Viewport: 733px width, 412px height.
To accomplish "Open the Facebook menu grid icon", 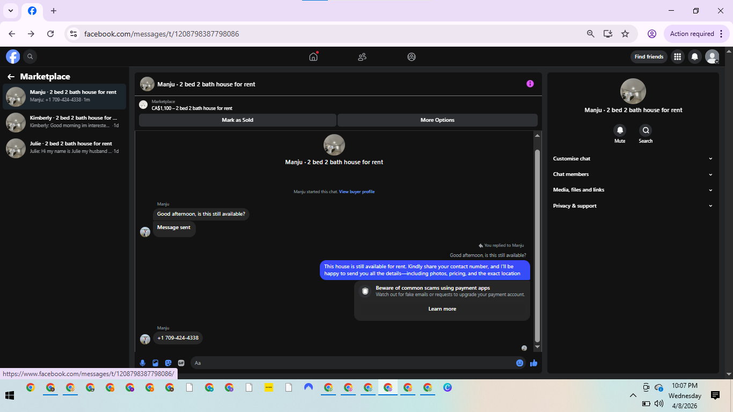I will tap(678, 56).
